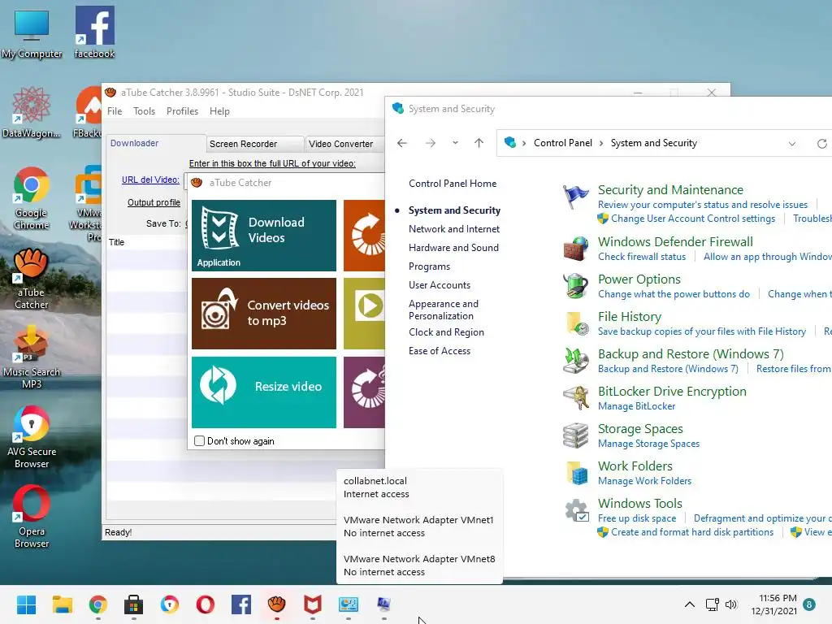
Task: Click Check firewall status link
Action: 642,257
